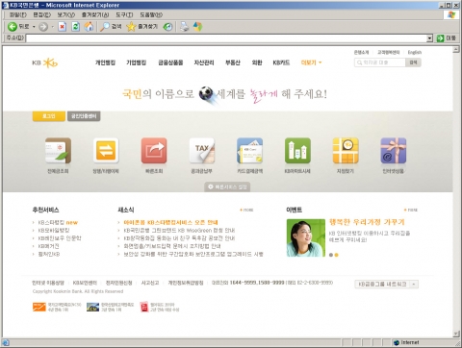Screen dimensions: 462x348
Task: Click the gray 공인인증센터 button
Action: point(84,116)
